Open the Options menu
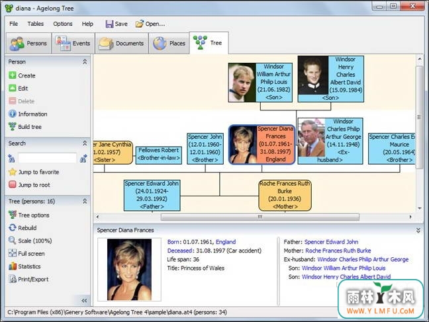This screenshot has height=322, width=429. point(63,24)
